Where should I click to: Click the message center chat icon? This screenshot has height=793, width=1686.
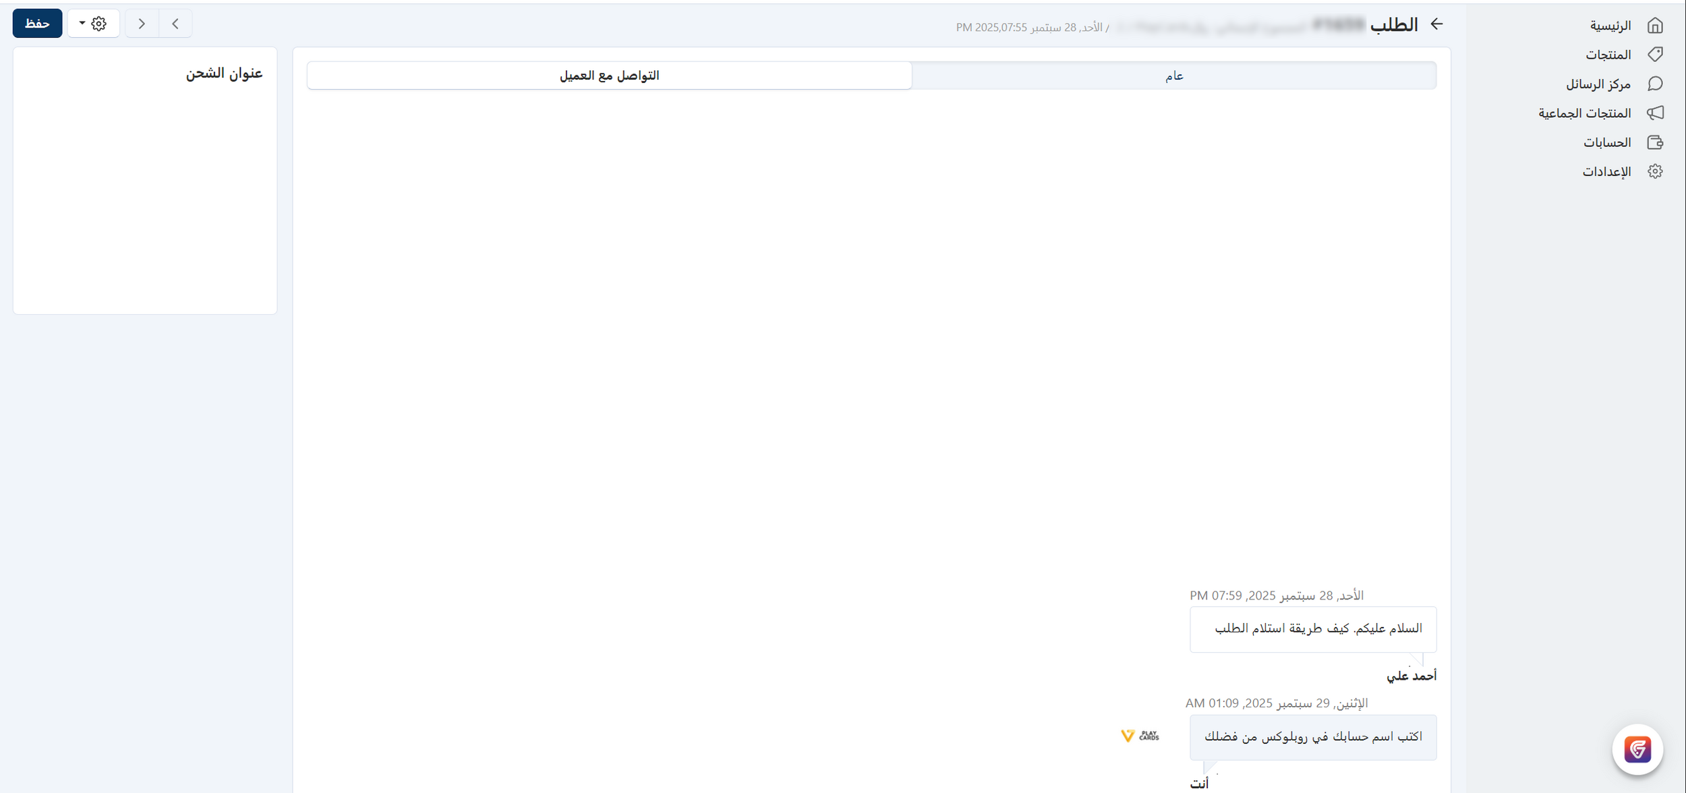click(x=1654, y=84)
